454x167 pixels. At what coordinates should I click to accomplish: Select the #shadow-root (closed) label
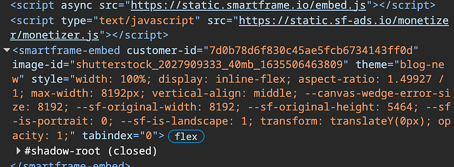point(91,150)
